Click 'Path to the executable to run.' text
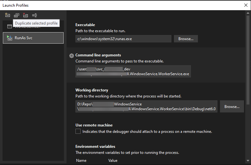The image size is (251, 165). pyautogui.click(x=100, y=31)
